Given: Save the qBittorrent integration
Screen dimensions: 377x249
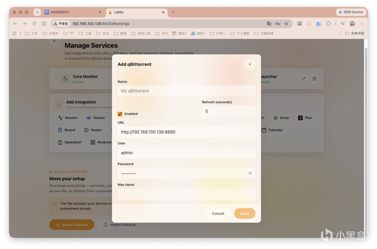Looking at the screenshot, I should point(245,213).
